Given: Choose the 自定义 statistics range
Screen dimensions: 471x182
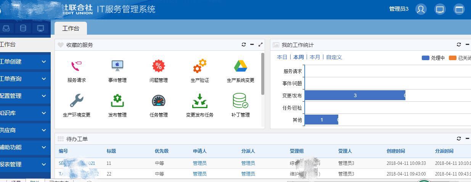Looking at the screenshot, I should [x=334, y=57].
